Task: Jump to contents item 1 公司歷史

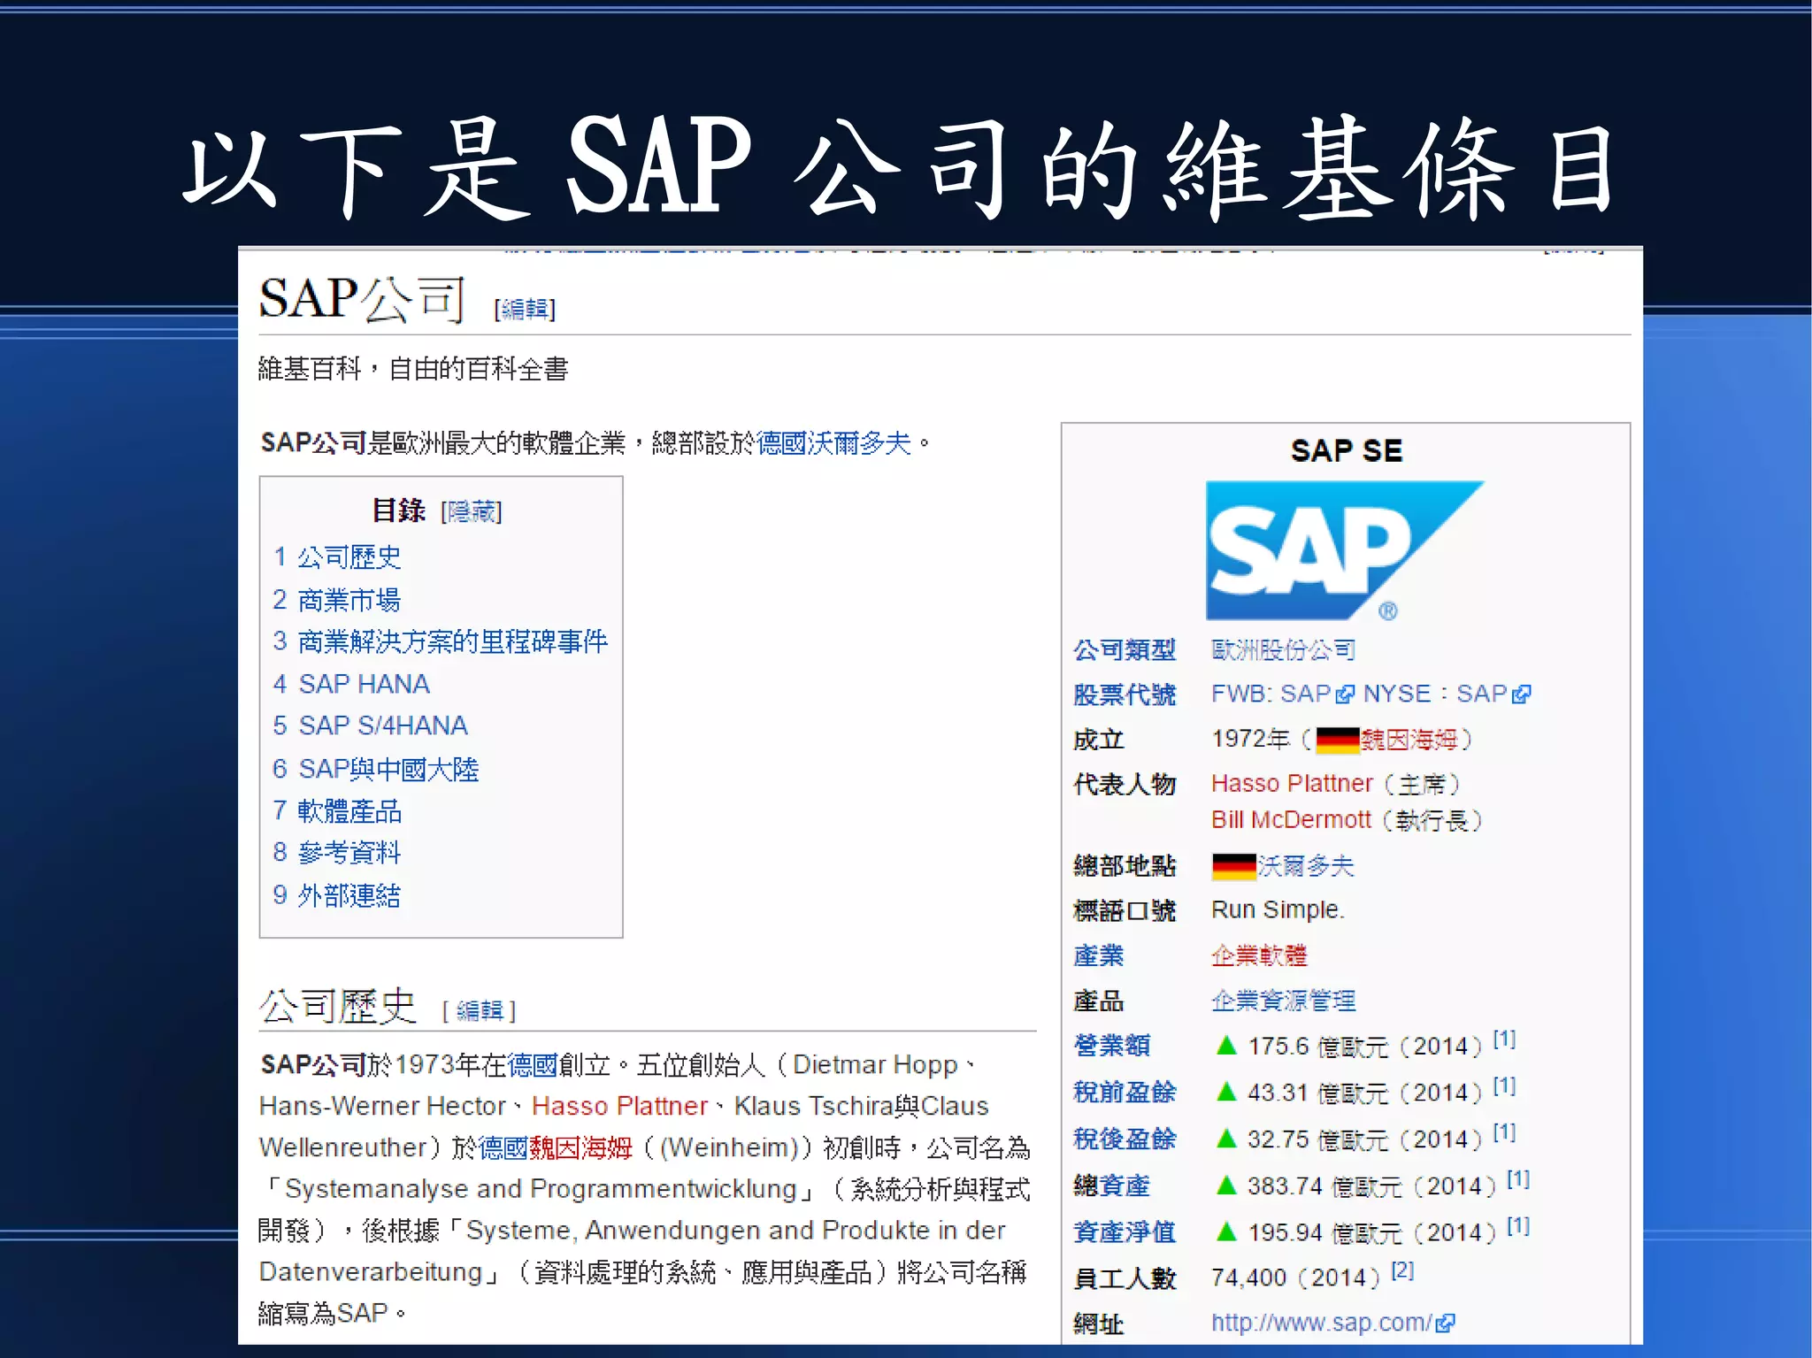Action: (x=337, y=557)
